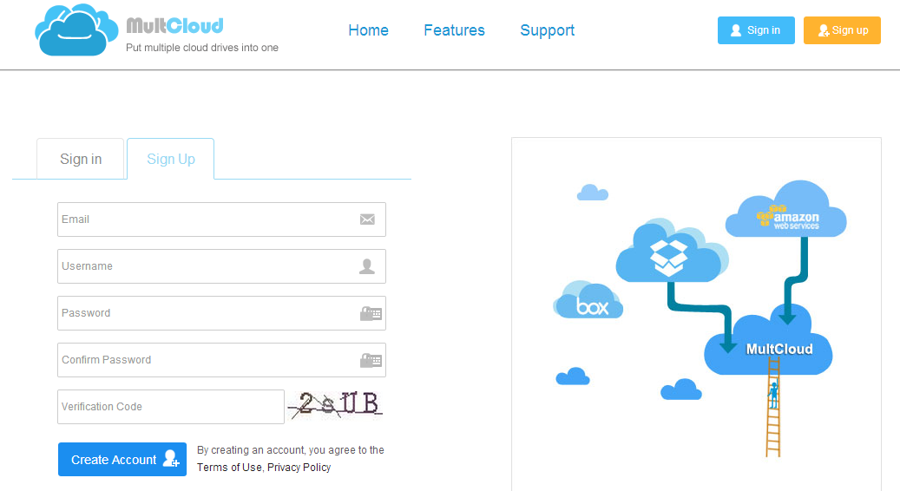The width and height of the screenshot is (900, 491).
Task: Click the person icon in Username field
Action: (367, 266)
